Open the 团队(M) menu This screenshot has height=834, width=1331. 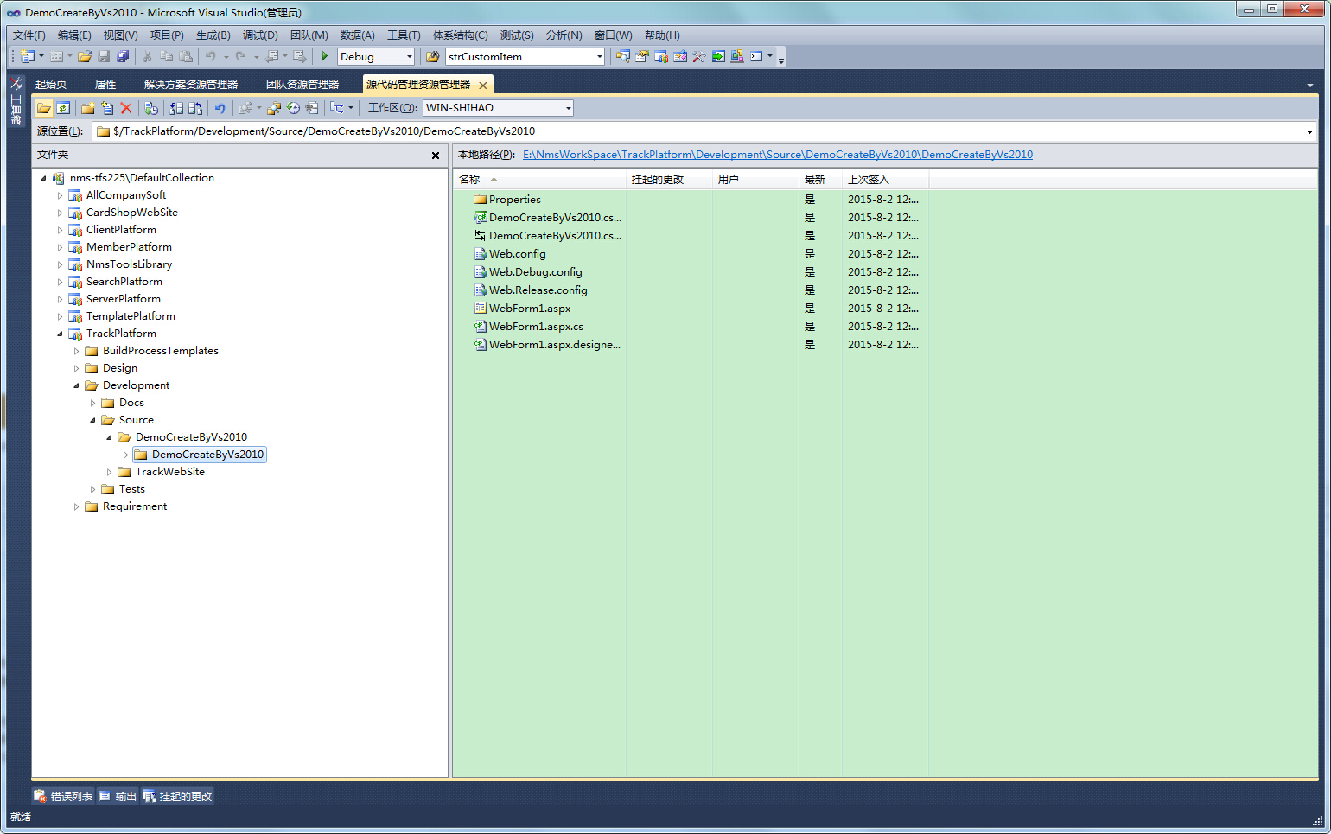point(309,35)
